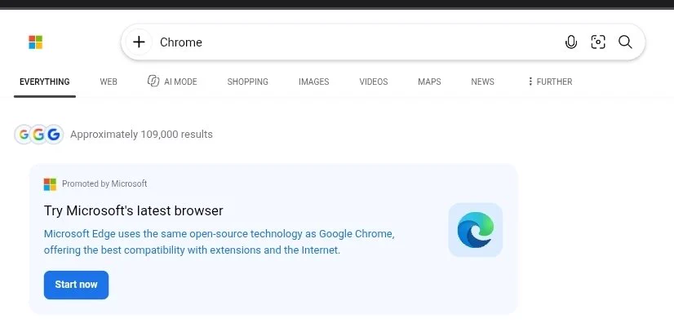Start voice search with microphone icon

[571, 42]
